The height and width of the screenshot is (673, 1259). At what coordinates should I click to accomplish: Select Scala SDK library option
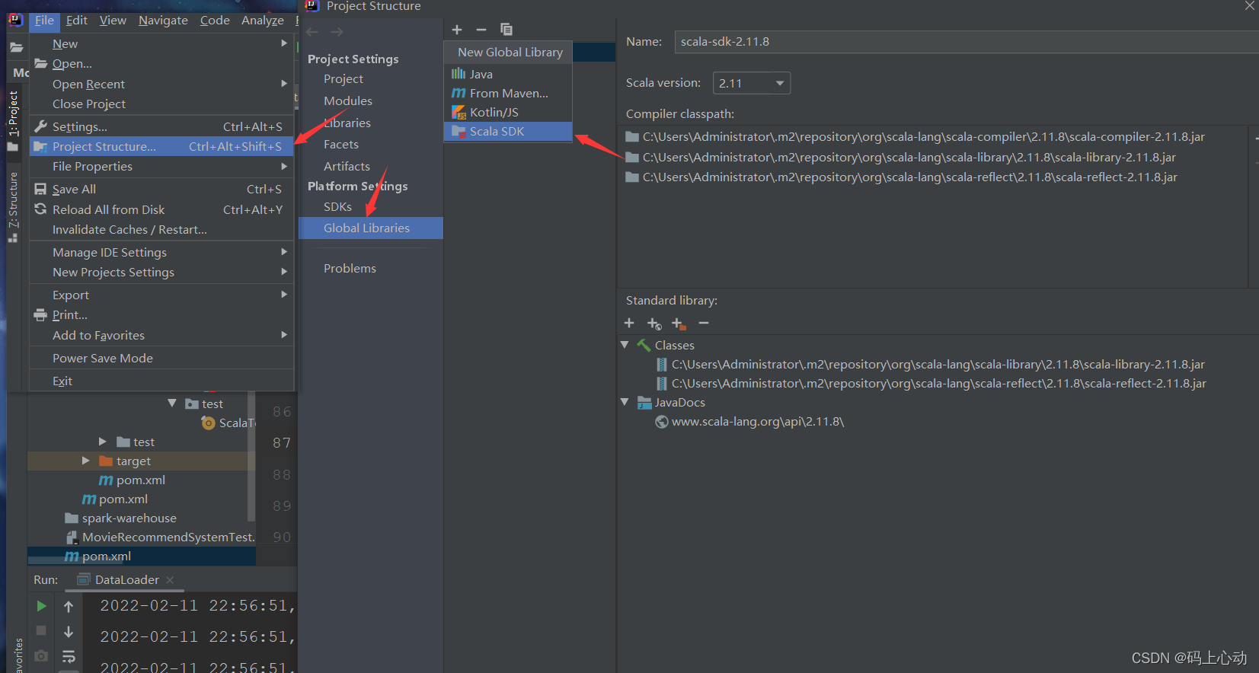click(507, 131)
